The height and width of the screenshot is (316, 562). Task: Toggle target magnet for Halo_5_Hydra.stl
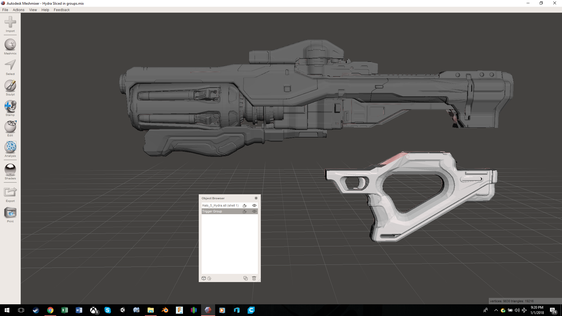point(245,206)
